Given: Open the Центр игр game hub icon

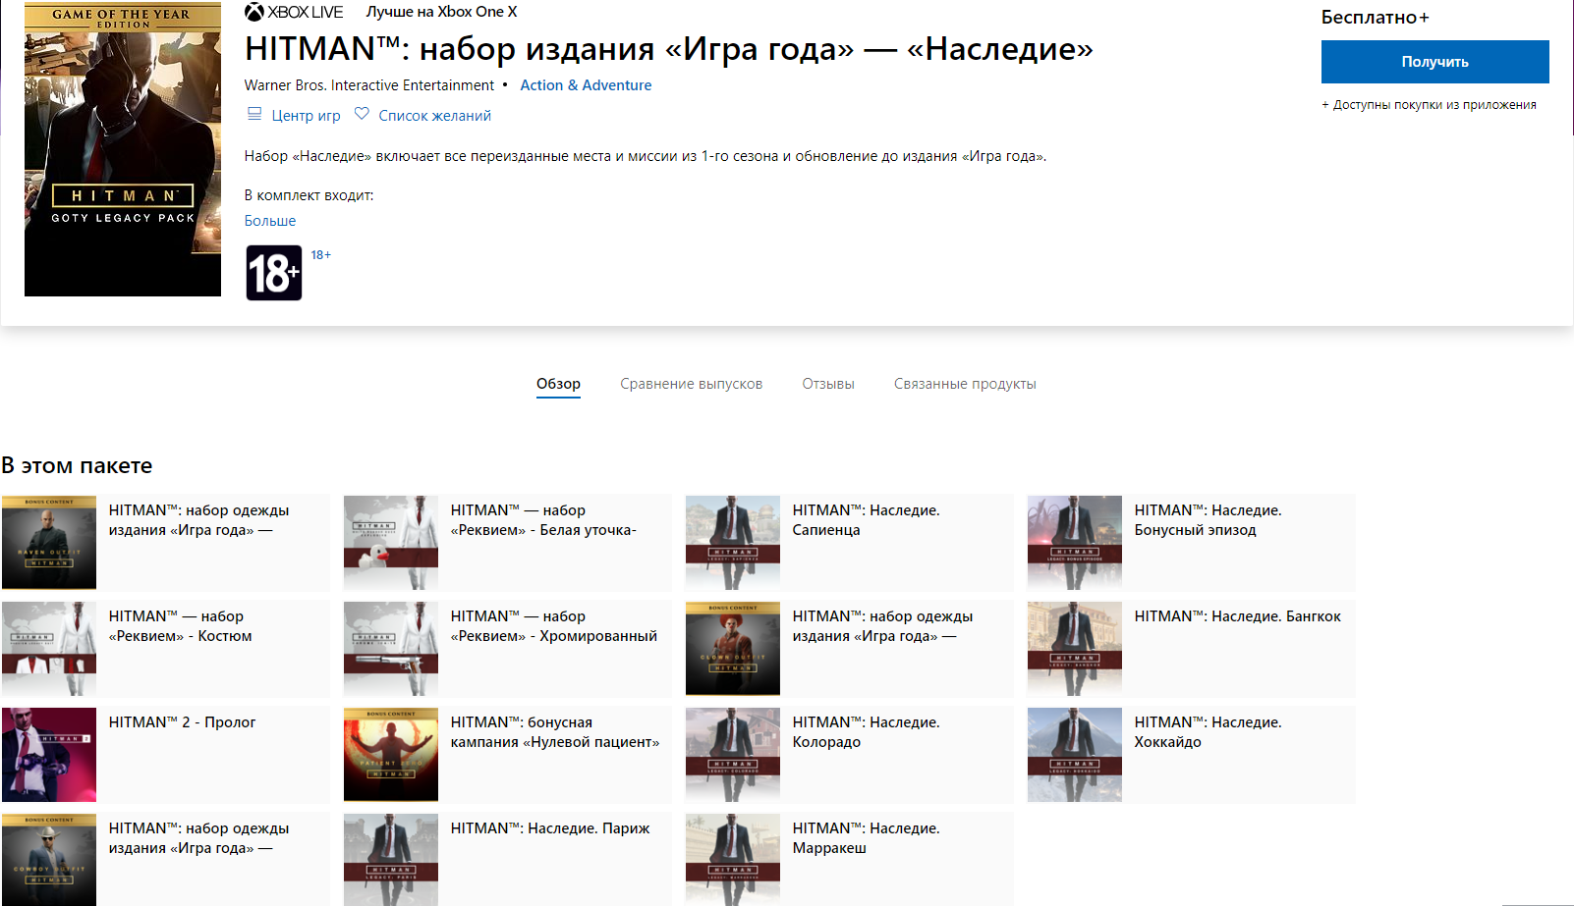Looking at the screenshot, I should tap(254, 114).
